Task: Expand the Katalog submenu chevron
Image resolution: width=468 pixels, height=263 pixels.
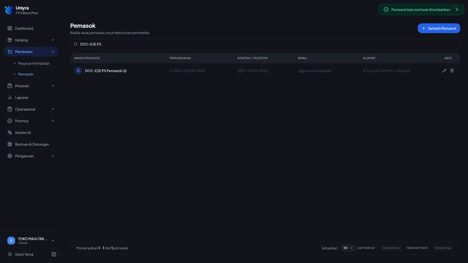Action: 53,40
